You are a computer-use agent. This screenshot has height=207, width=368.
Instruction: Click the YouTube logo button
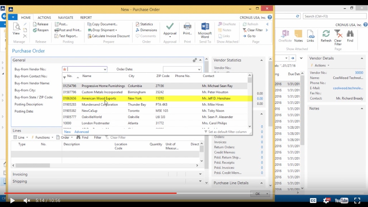pos(341,201)
